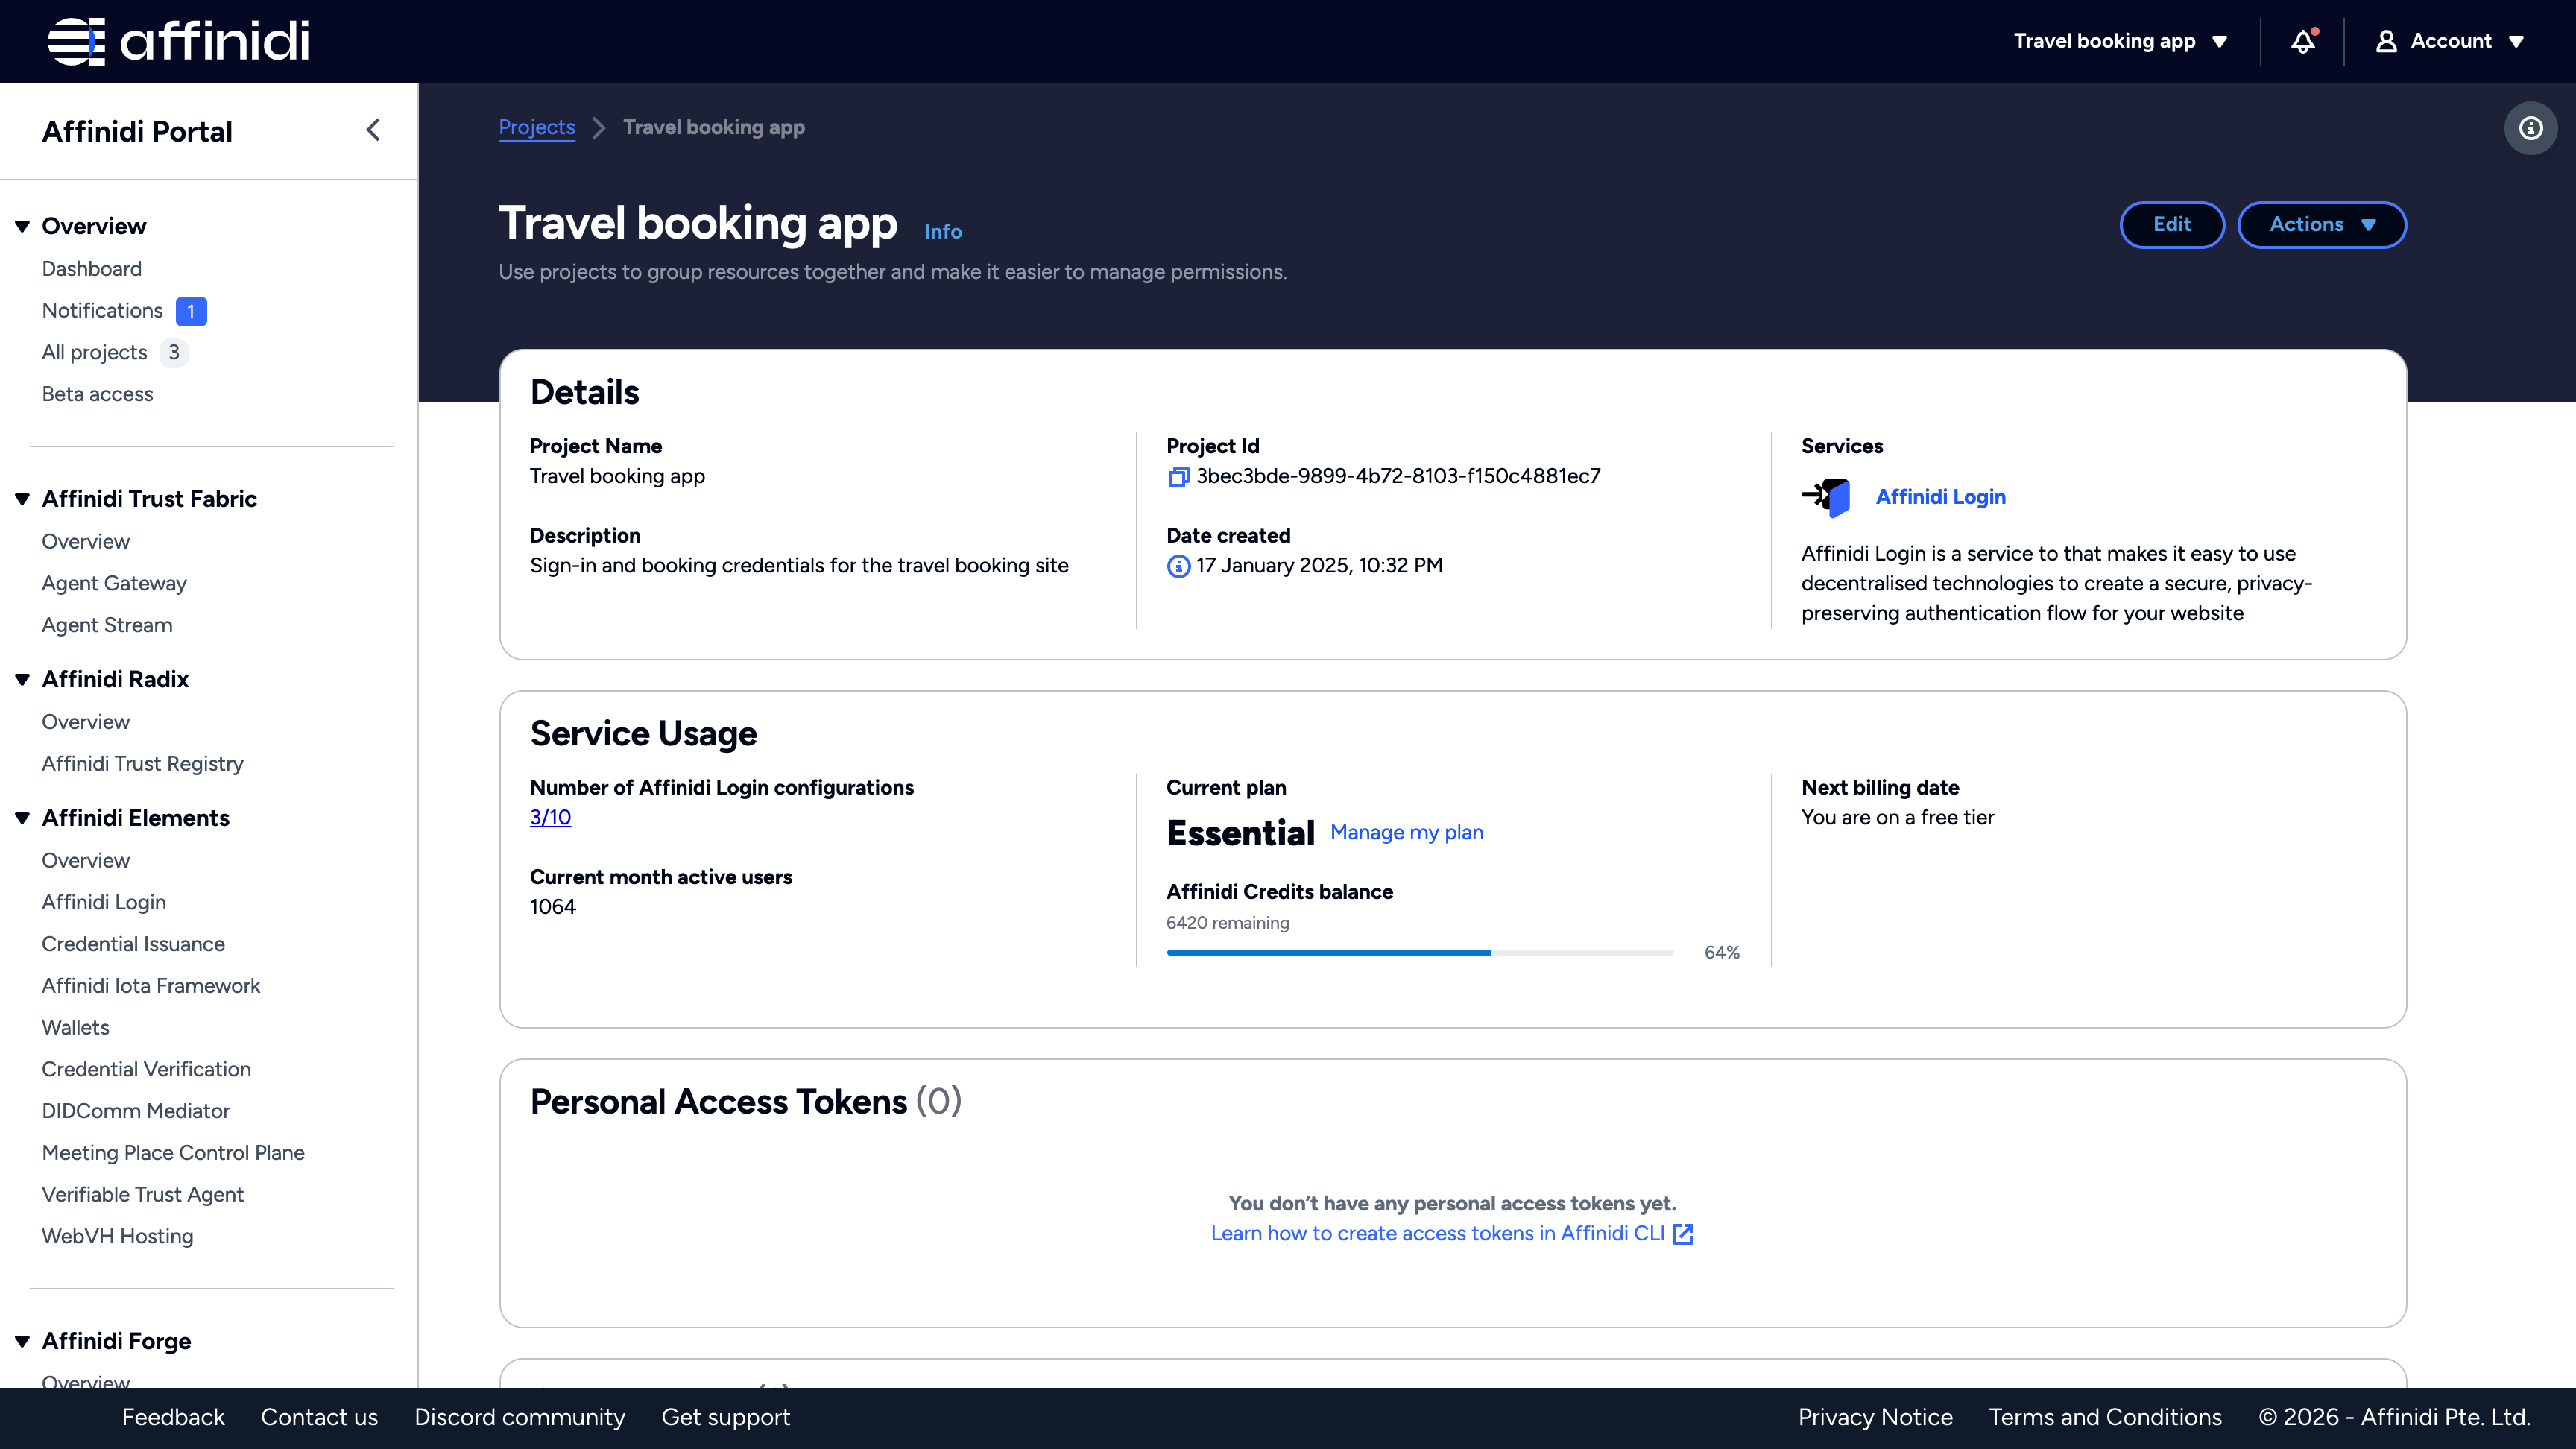Click the external link icon after CLI link

1683,1234
